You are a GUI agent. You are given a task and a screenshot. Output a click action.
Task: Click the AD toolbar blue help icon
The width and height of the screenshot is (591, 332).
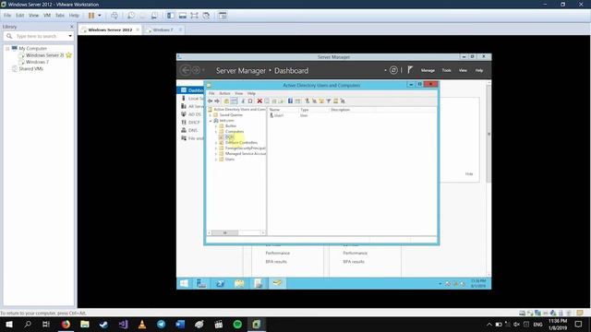tap(290, 101)
